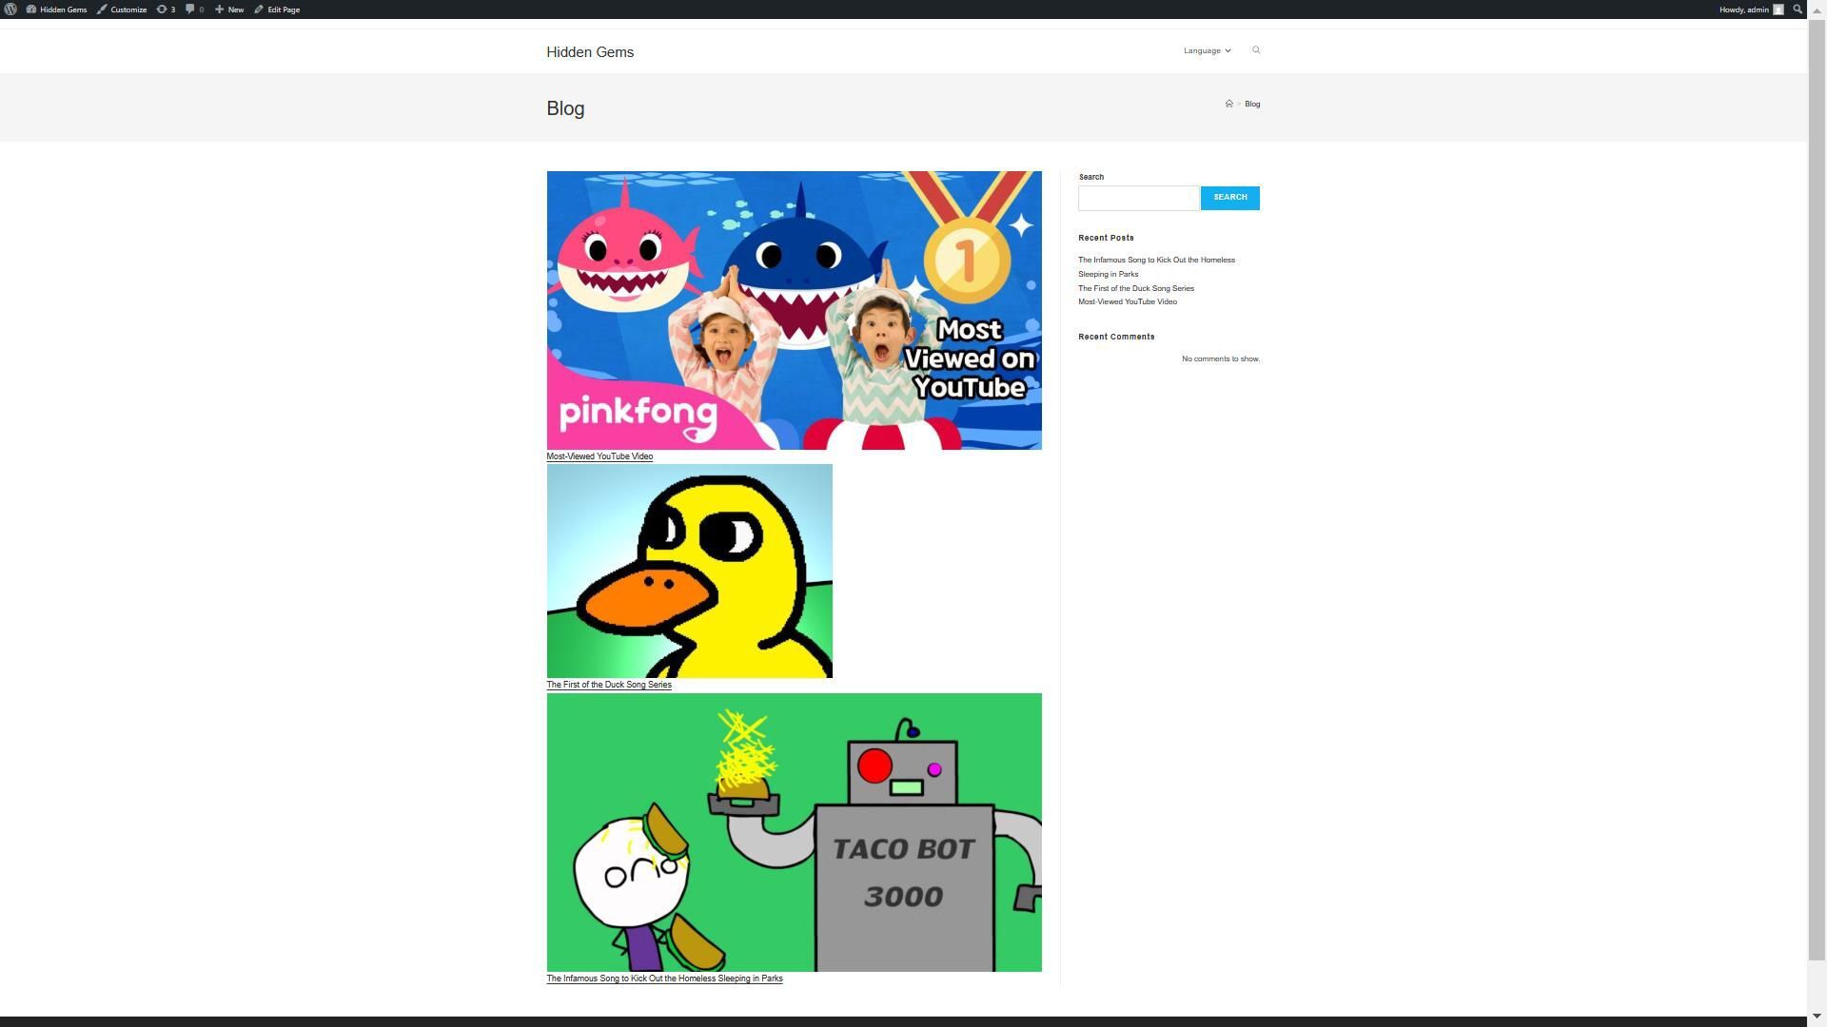Click the blue SEARCH button
This screenshot has width=1827, height=1027.
point(1230,198)
